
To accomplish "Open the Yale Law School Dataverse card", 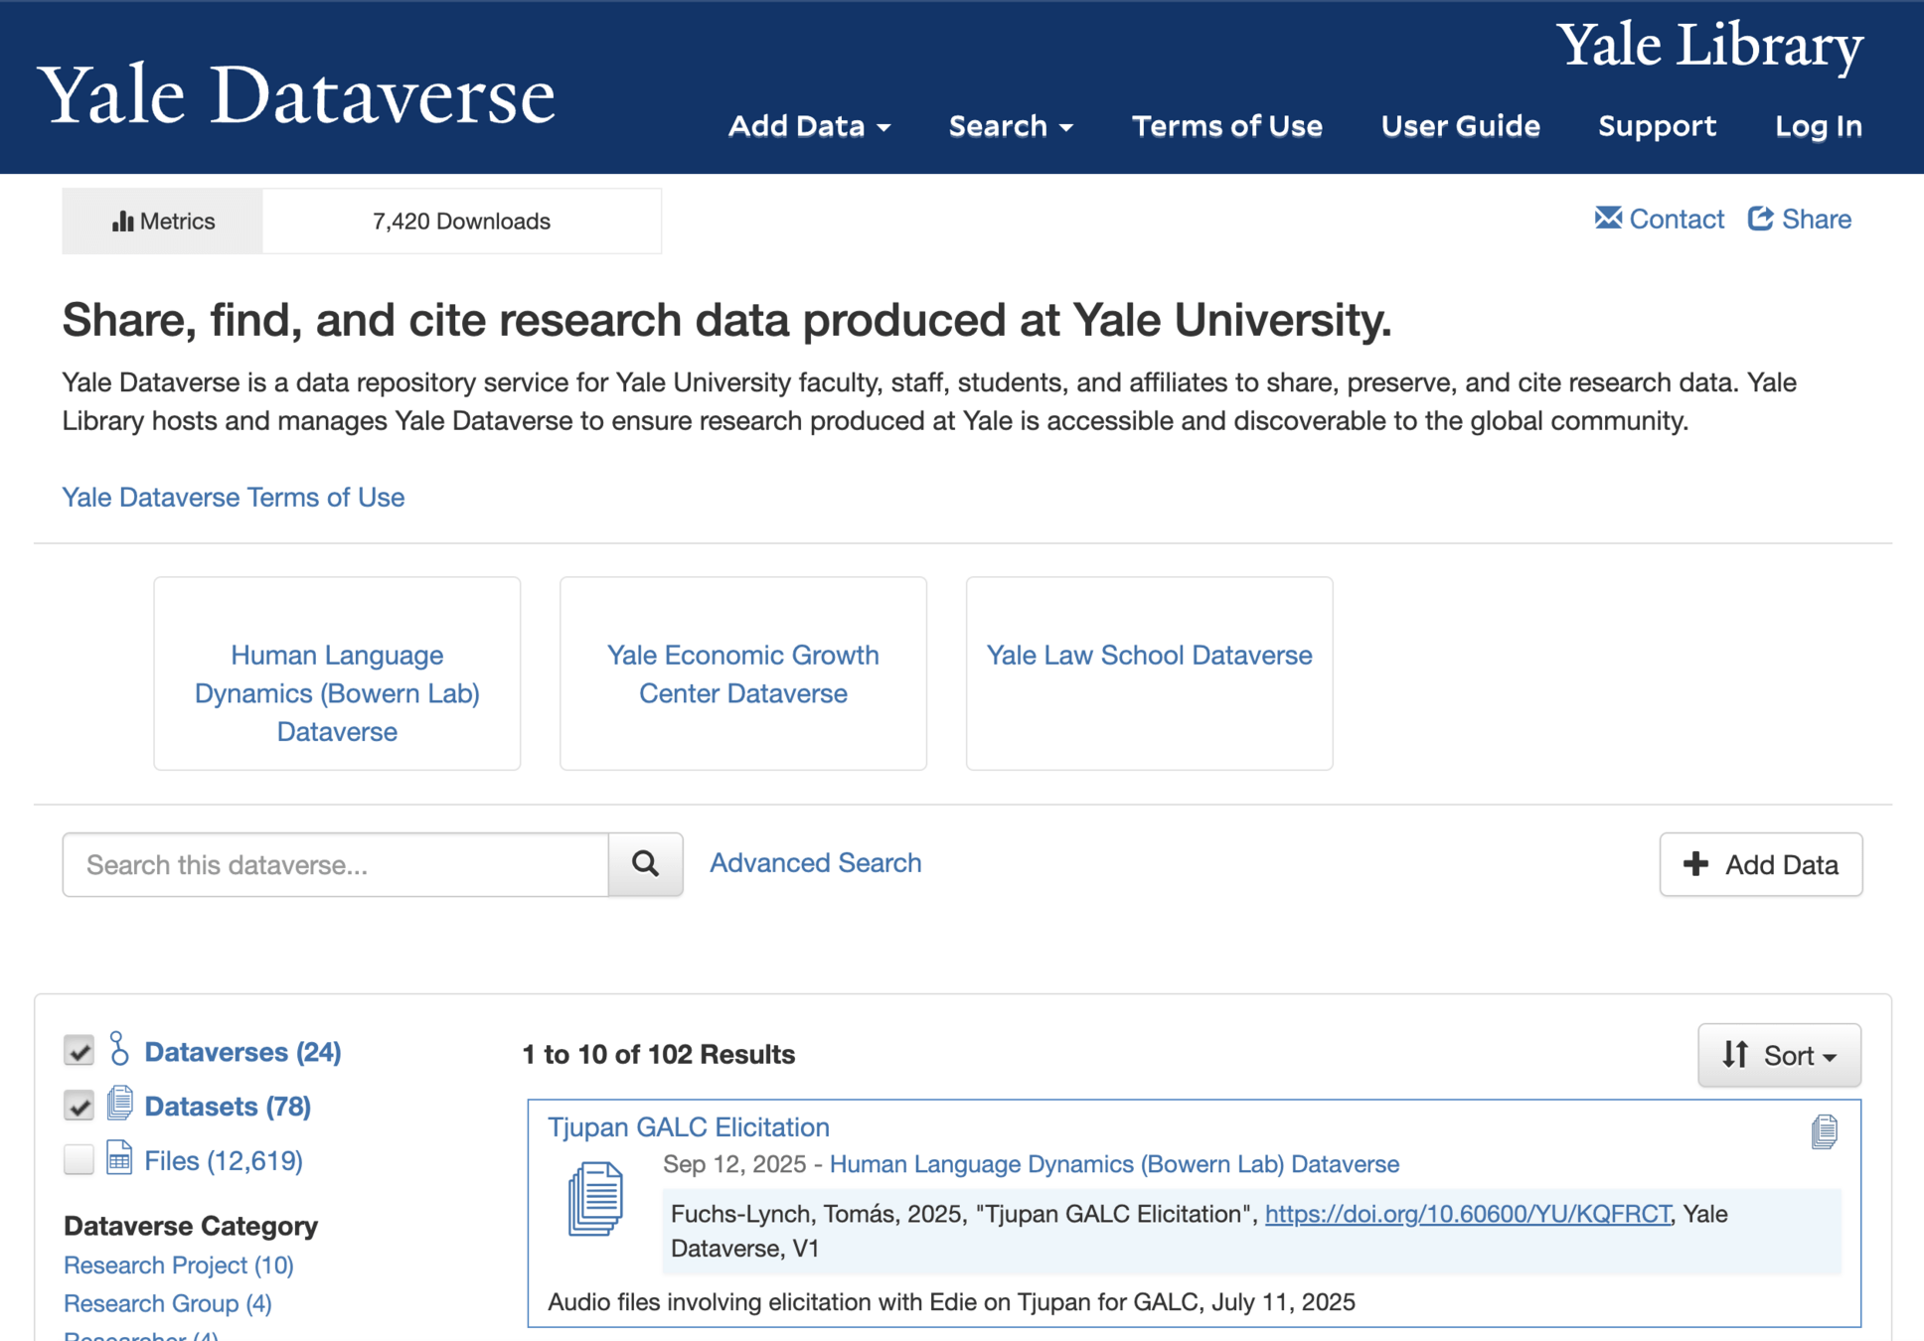I will pyautogui.click(x=1148, y=656).
